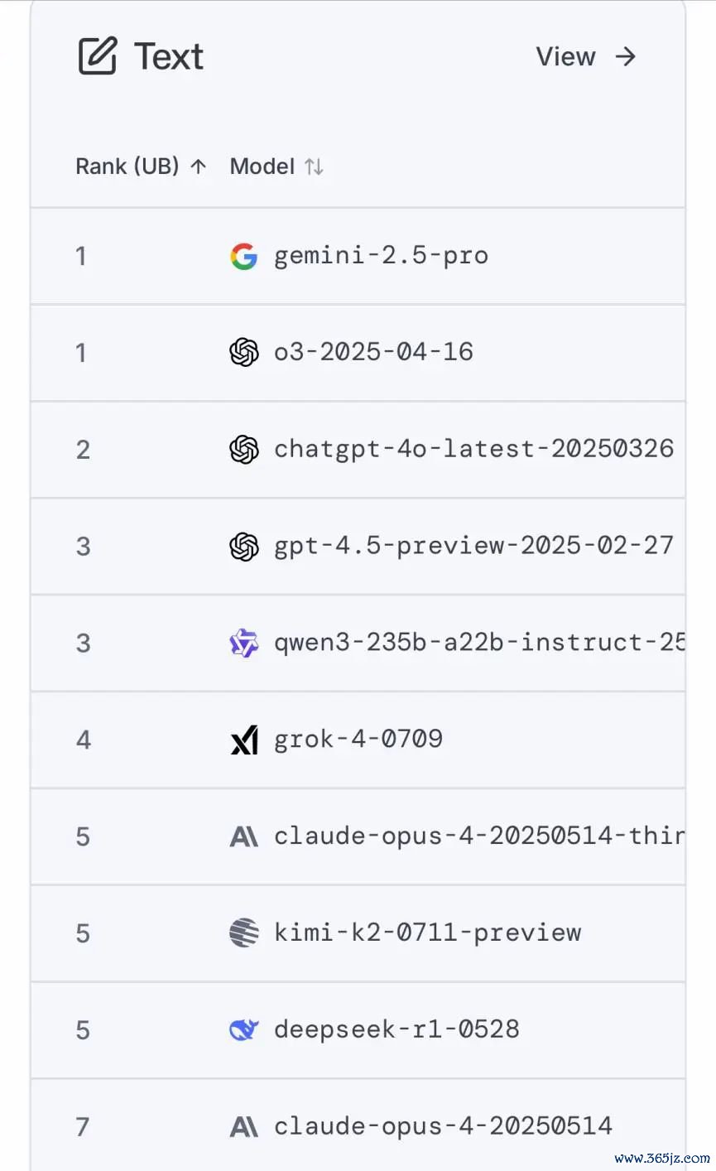Viewport: 716px width, 1171px height.
Task: Click the Google logo beside gemini-2.5-pro
Action: (x=243, y=256)
